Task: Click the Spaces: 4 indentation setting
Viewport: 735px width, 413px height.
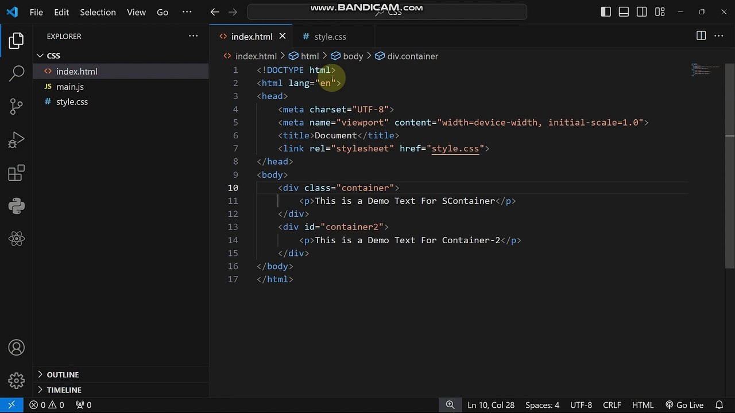Action: coord(541,405)
